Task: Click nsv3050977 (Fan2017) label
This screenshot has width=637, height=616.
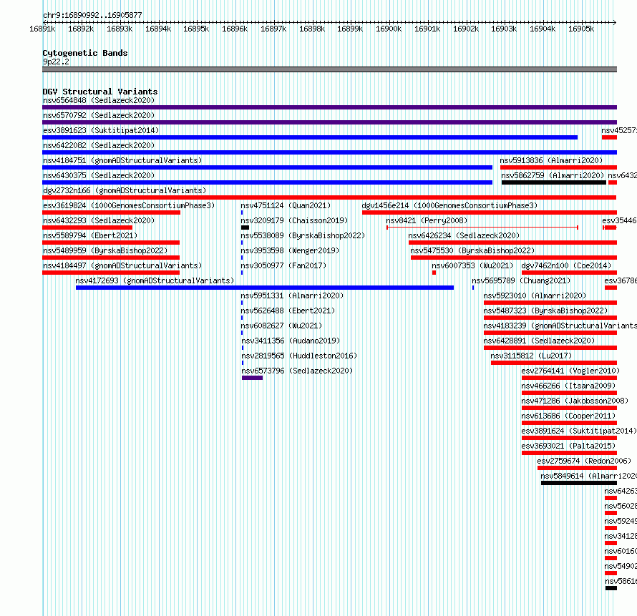Action: coord(283,265)
